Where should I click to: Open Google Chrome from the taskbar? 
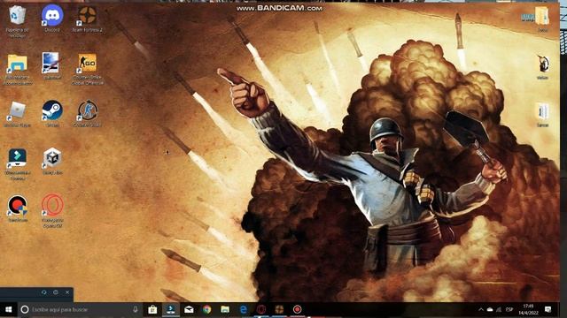tap(206, 309)
